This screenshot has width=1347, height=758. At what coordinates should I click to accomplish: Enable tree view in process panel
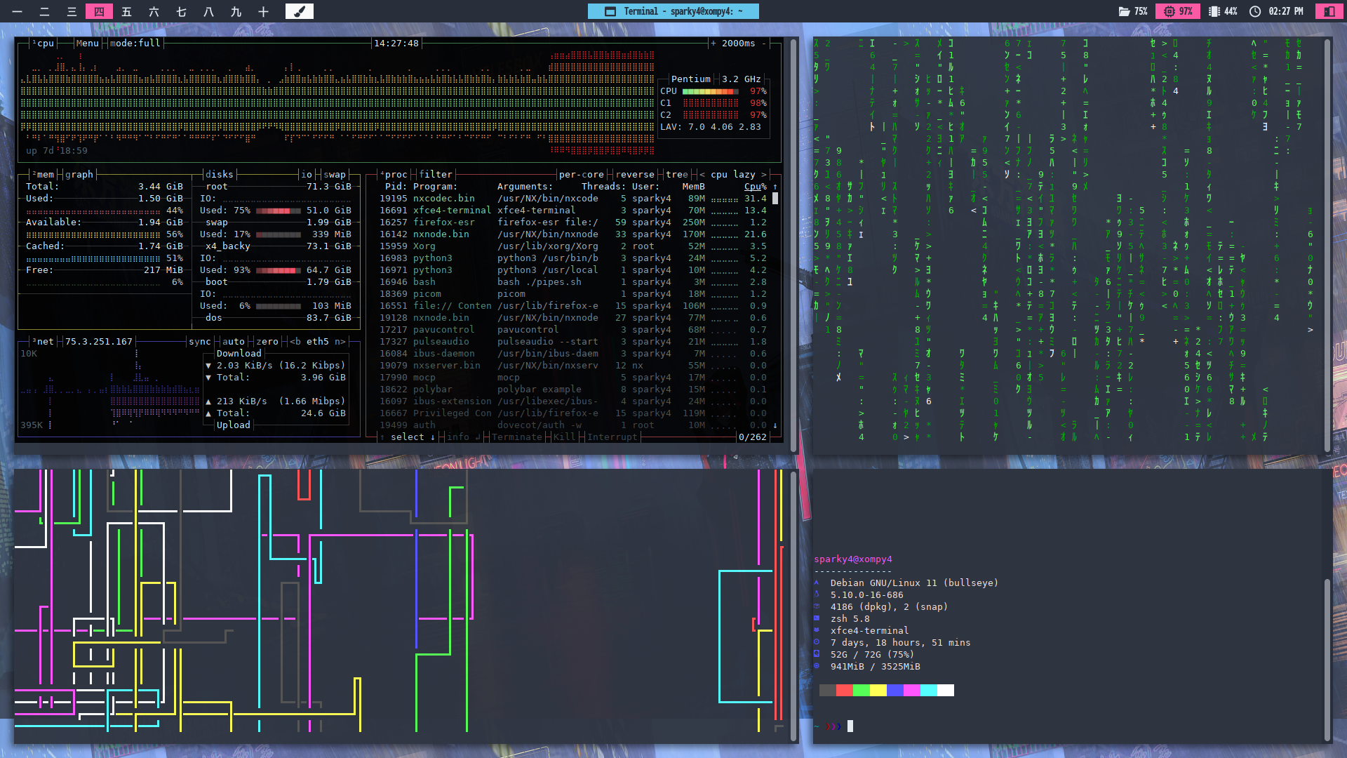tap(676, 175)
